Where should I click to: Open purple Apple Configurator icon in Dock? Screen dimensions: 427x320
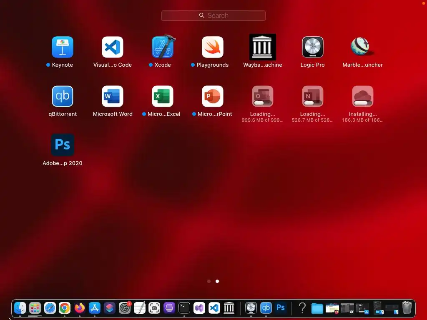pyautogui.click(x=169, y=308)
